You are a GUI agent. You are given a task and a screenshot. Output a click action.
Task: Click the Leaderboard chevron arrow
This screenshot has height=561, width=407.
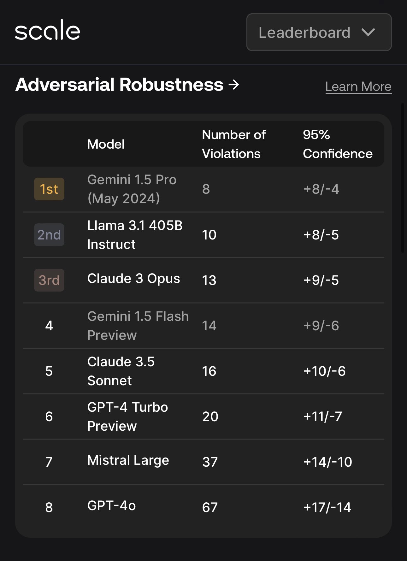coord(368,32)
